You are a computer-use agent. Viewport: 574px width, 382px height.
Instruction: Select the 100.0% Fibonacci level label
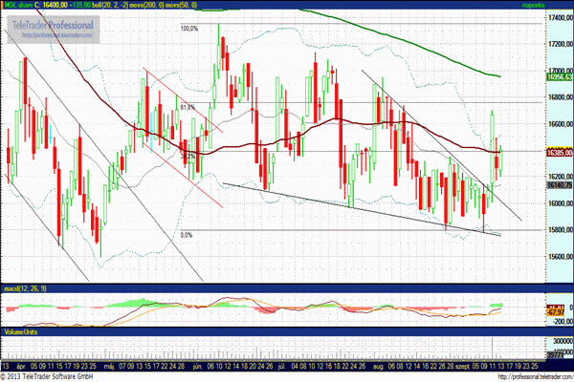(x=188, y=29)
